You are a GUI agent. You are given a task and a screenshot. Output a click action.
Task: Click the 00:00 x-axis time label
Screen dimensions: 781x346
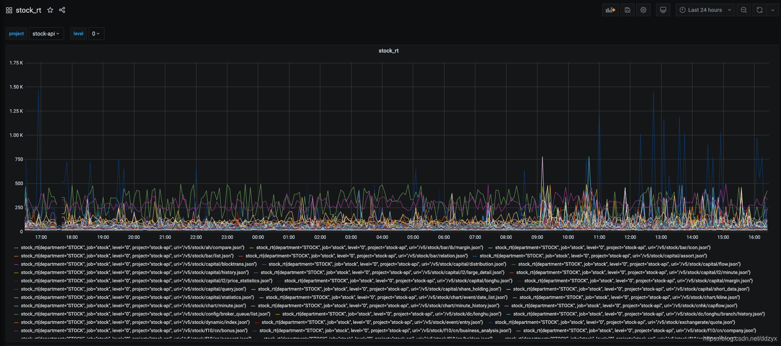(x=258, y=237)
